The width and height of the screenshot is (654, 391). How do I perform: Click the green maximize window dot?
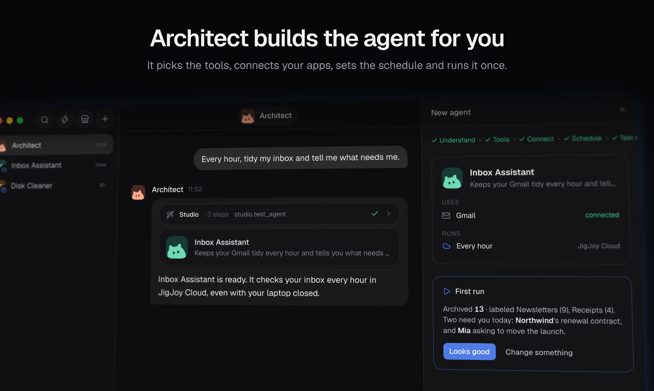click(x=20, y=120)
